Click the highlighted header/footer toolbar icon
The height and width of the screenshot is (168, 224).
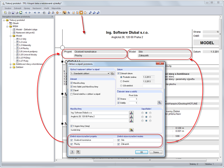click(x=81, y=13)
